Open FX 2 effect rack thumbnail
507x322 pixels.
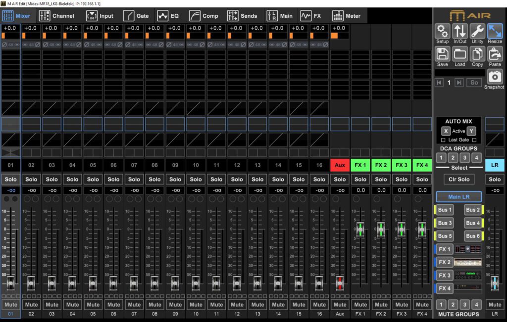pos(467,262)
